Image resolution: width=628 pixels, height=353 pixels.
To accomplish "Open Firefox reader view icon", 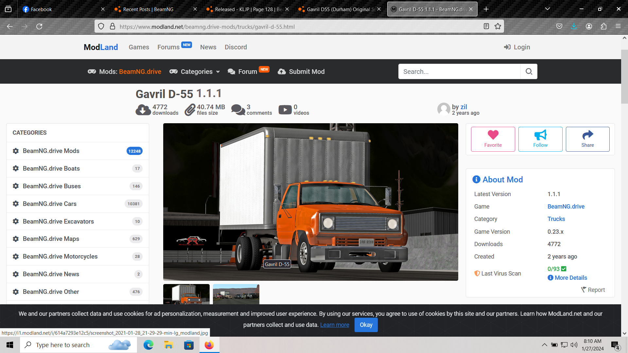I will (486, 26).
